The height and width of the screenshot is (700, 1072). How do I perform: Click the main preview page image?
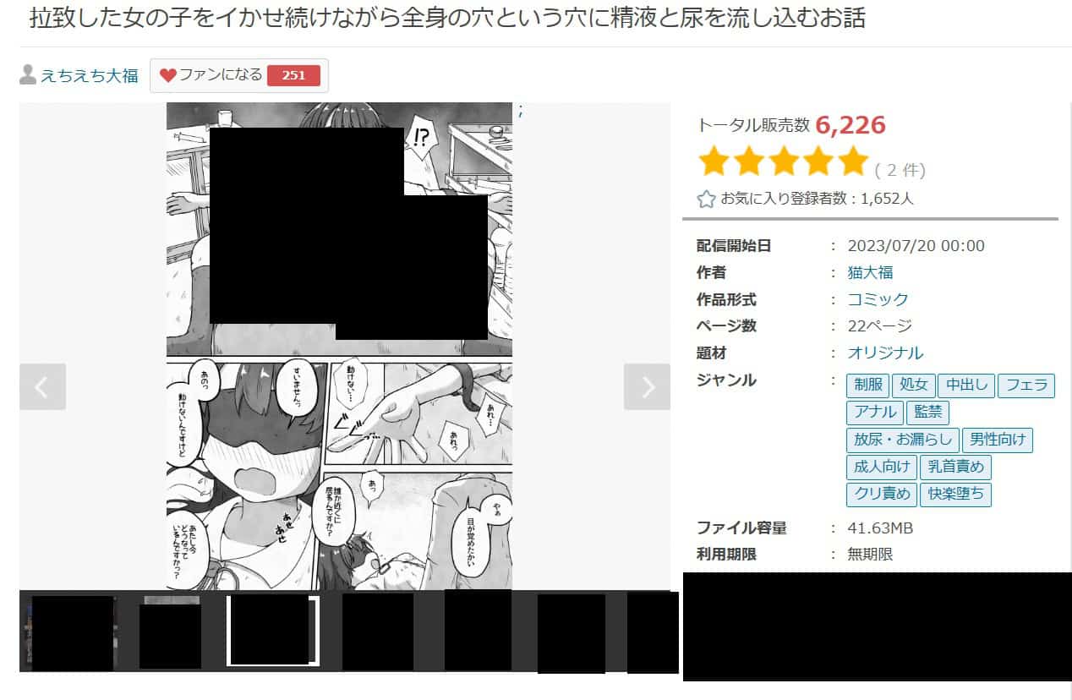(339, 346)
